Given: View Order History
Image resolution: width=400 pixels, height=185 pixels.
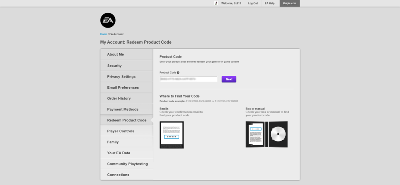Looking at the screenshot, I should tap(127, 99).
